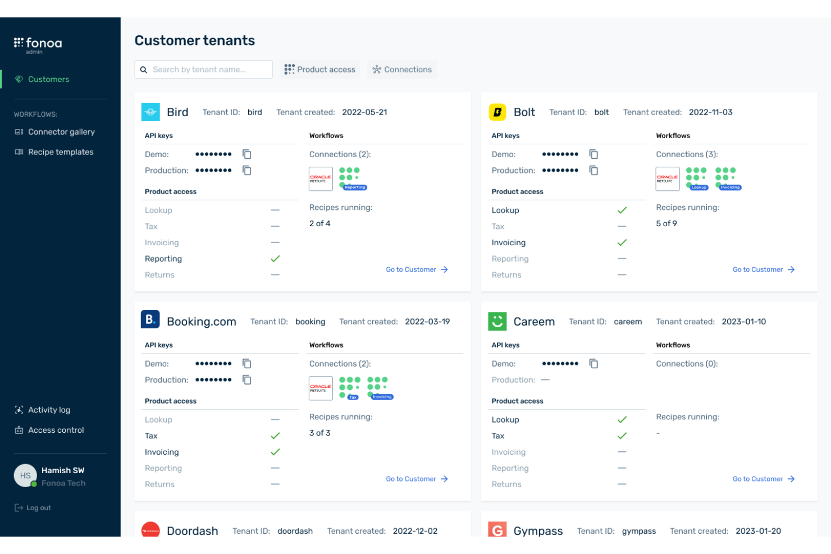Copy Careem's Demo API key
Image resolution: width=831 pixels, height=554 pixels.
593,363
